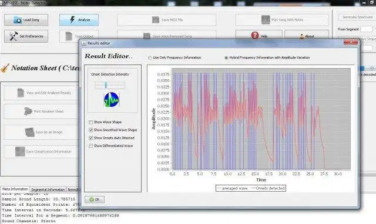
Task: Click the Time Interval for a Segment line
Action: point(60,215)
